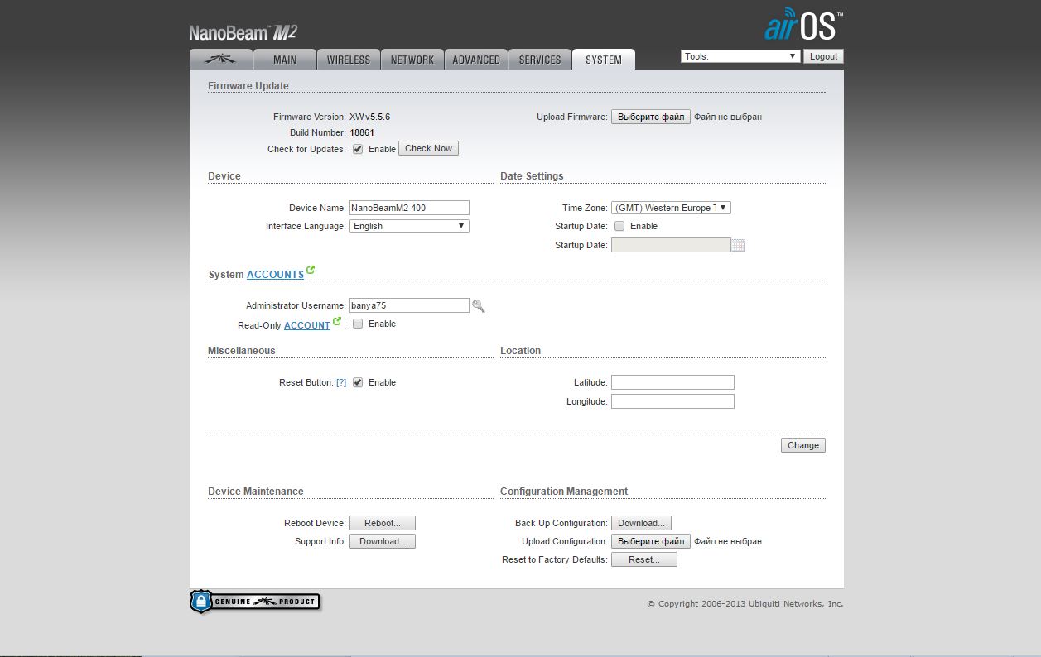Open the Time Zone dropdown
This screenshot has width=1041, height=657.
671,208
